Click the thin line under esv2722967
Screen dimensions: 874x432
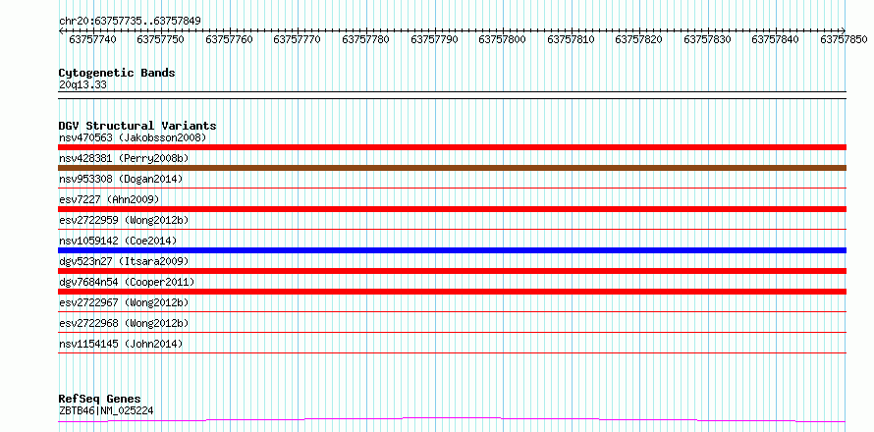point(452,311)
